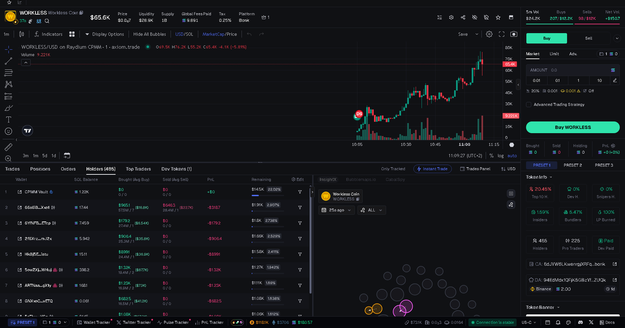Open the 25s ago time dropdown
This screenshot has height=328, width=625.
(336, 210)
